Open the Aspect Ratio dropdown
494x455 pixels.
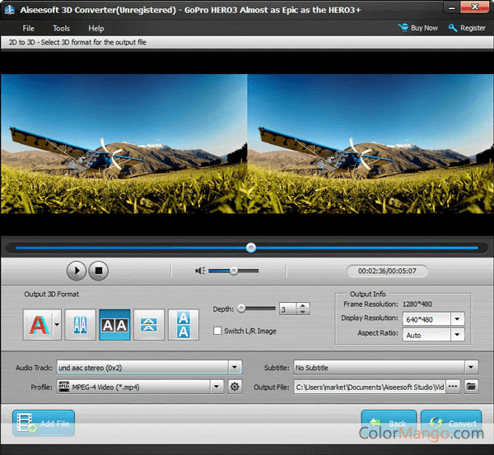pyautogui.click(x=457, y=335)
